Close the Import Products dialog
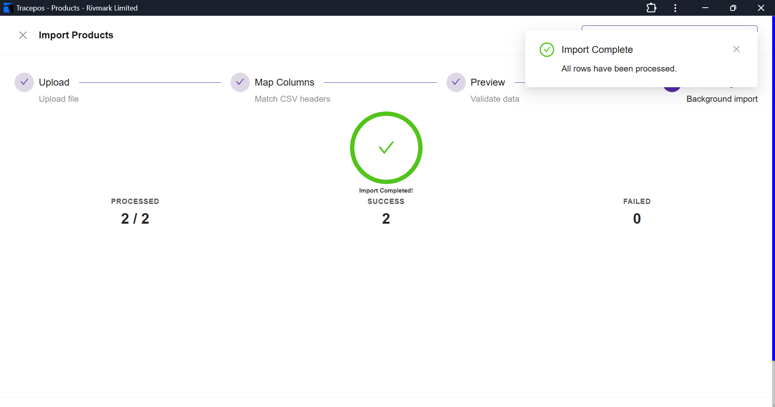 point(23,35)
